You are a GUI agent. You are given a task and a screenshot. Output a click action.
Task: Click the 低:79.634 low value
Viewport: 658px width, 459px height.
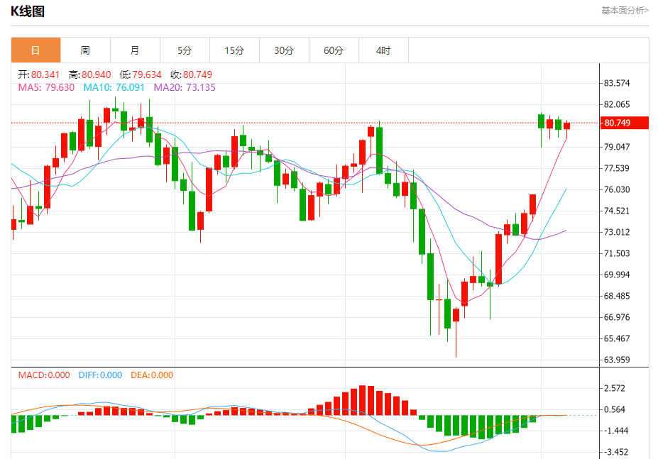[141, 74]
